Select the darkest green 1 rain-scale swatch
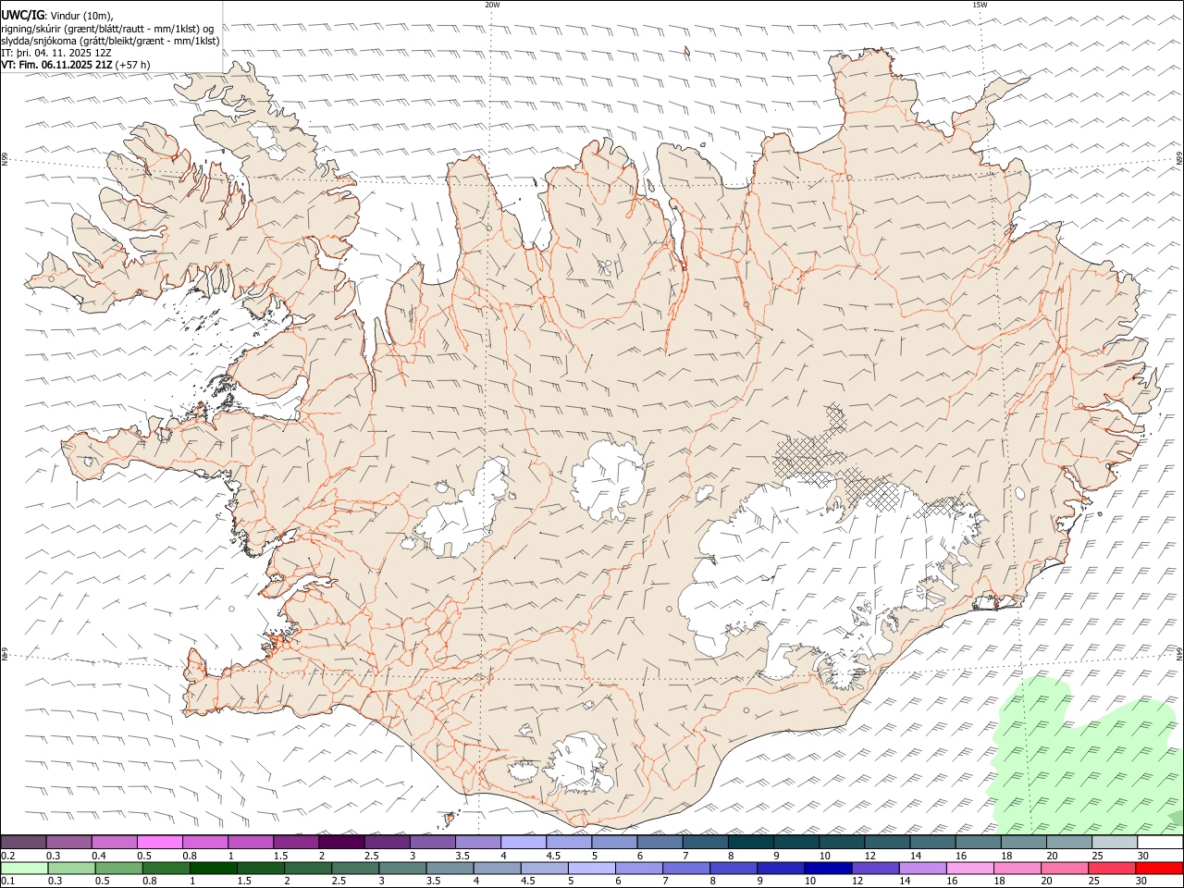 pyautogui.click(x=213, y=869)
